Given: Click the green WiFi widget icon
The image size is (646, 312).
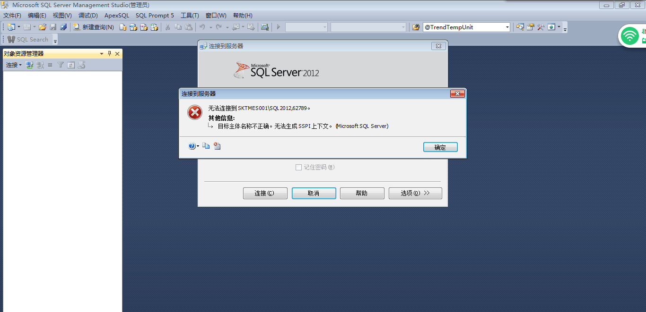Looking at the screenshot, I should 629,36.
